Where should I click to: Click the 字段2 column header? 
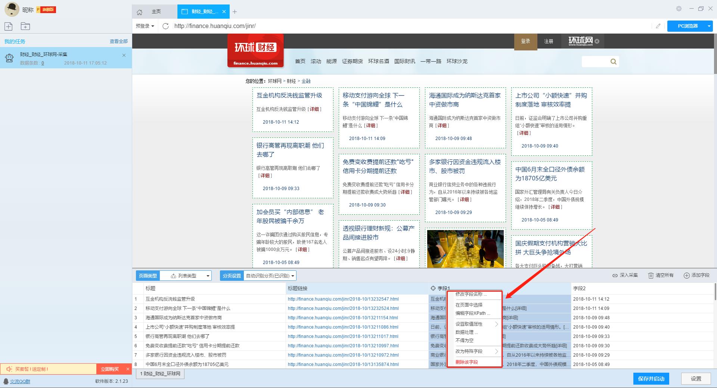(x=642, y=289)
